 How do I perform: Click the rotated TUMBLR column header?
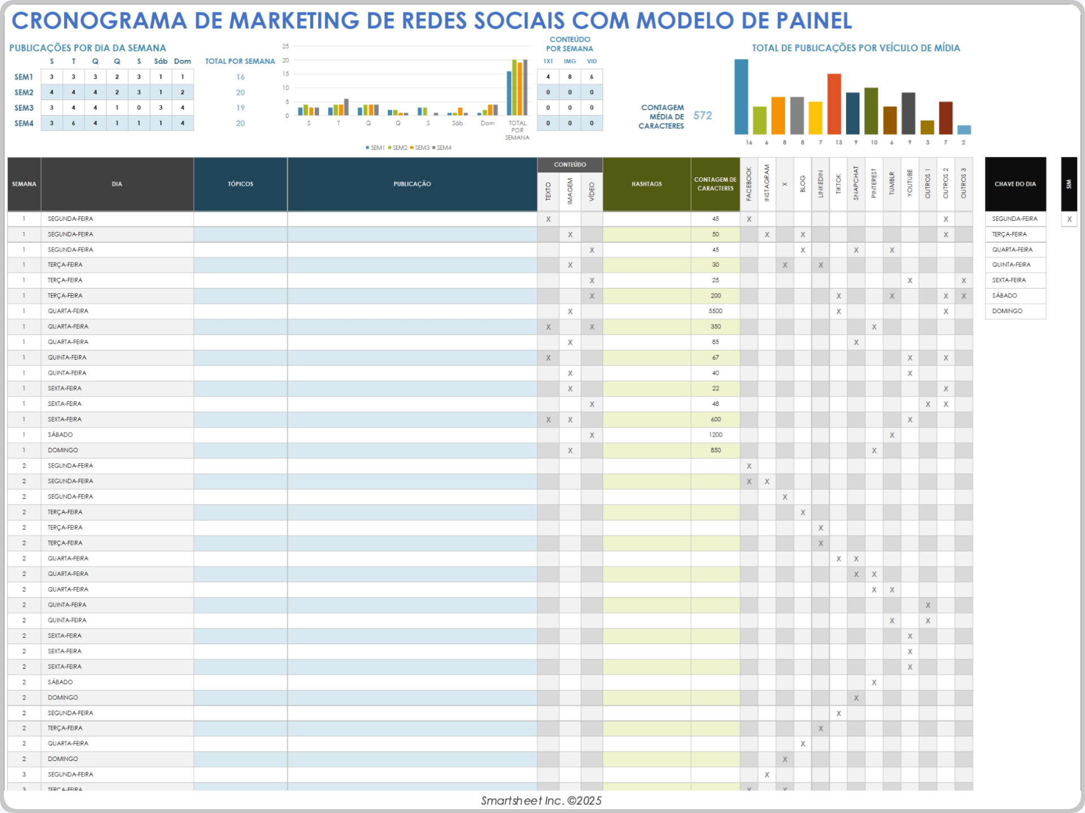(x=892, y=184)
